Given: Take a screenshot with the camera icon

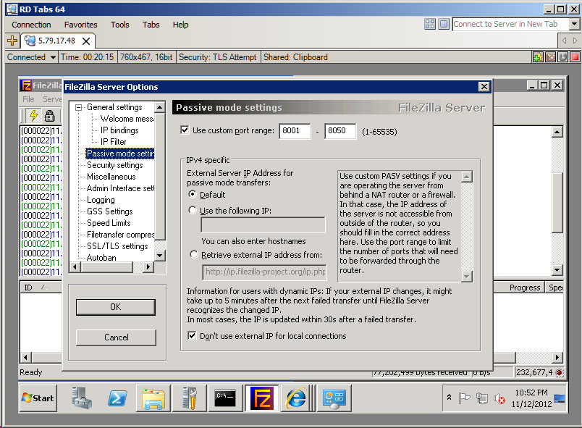Looking at the screenshot, I should point(550,56).
